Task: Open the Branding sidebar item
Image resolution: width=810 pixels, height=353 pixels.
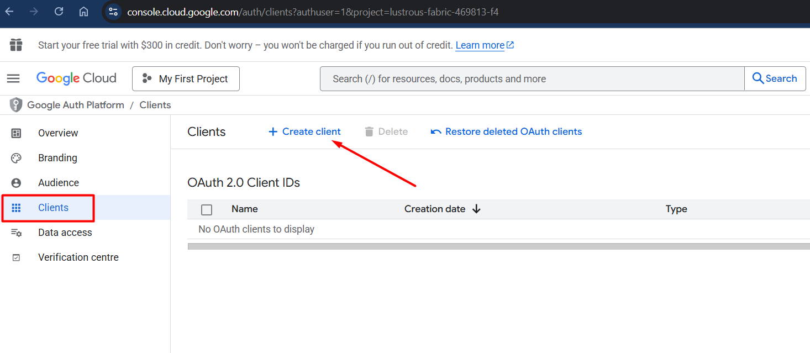Action: click(x=85, y=158)
